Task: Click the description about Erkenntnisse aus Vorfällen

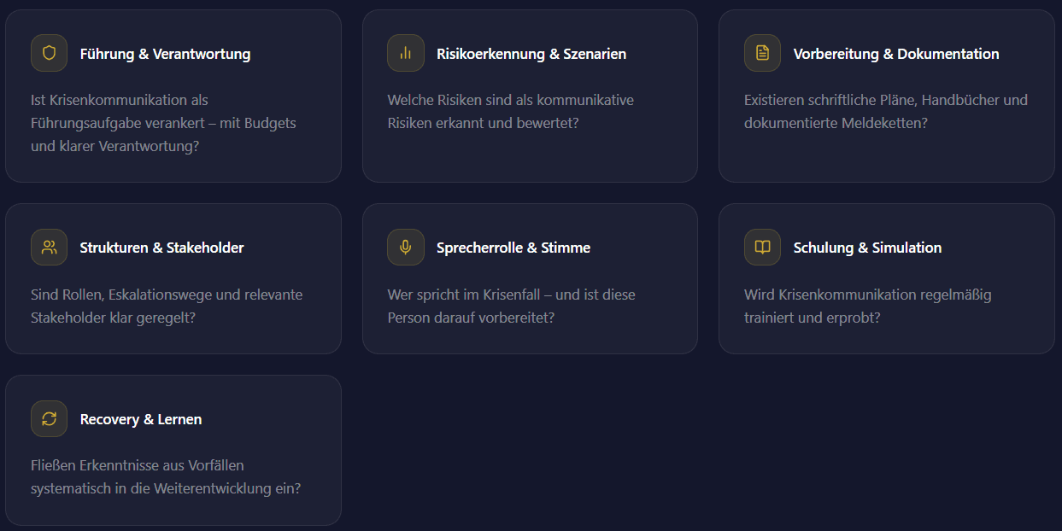Action: tap(166, 477)
